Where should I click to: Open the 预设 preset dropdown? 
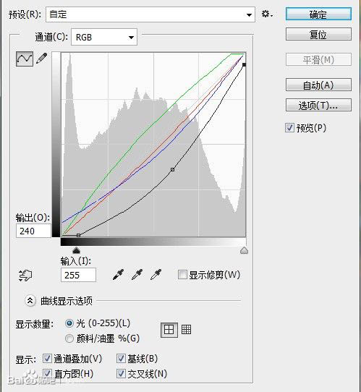click(x=150, y=14)
